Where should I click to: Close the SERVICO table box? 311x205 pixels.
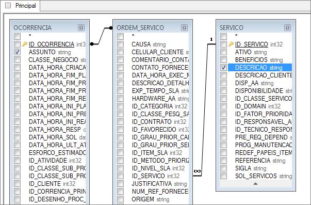pyautogui.click(x=287, y=27)
